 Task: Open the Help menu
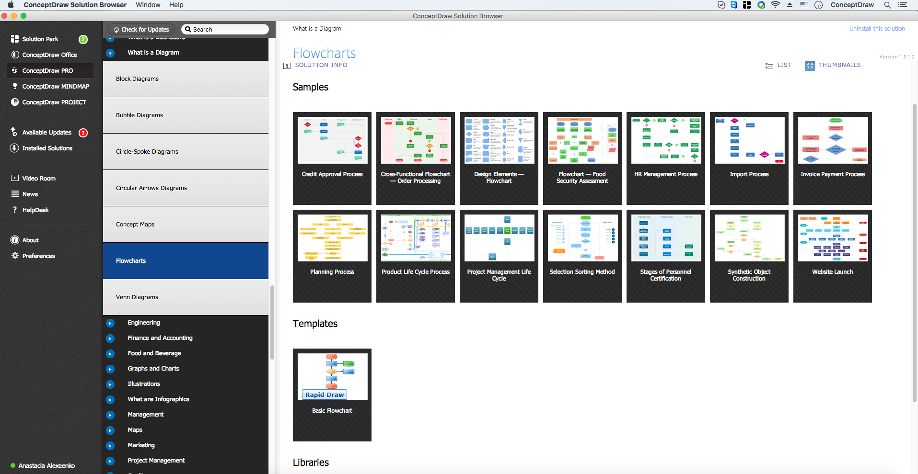pos(176,5)
